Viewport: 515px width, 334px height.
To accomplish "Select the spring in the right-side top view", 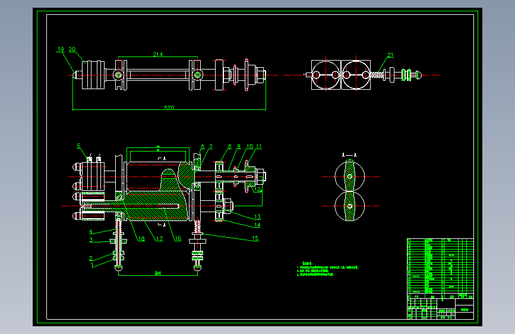I will click(377, 75).
